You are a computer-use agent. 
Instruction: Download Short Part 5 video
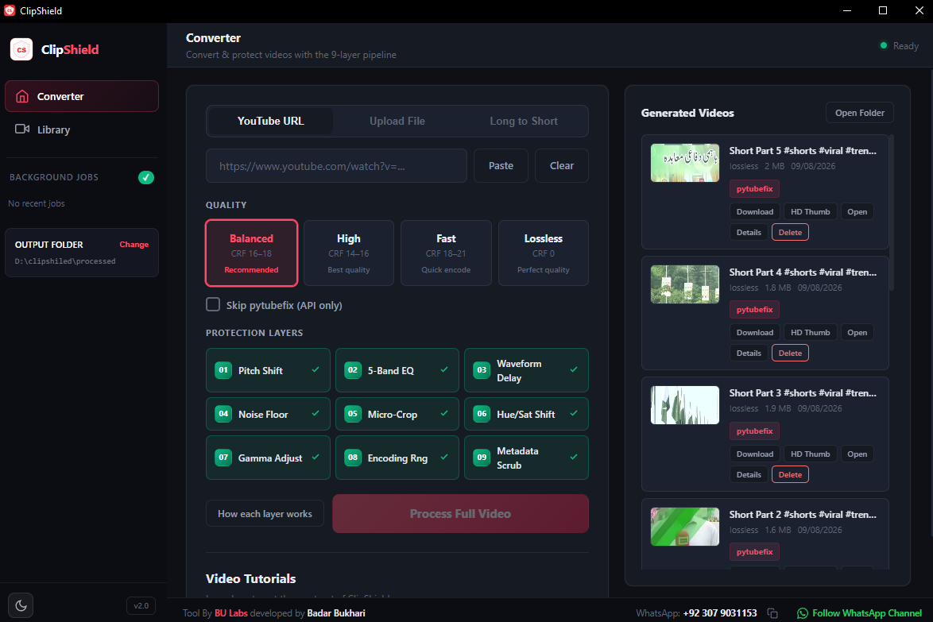(x=754, y=211)
